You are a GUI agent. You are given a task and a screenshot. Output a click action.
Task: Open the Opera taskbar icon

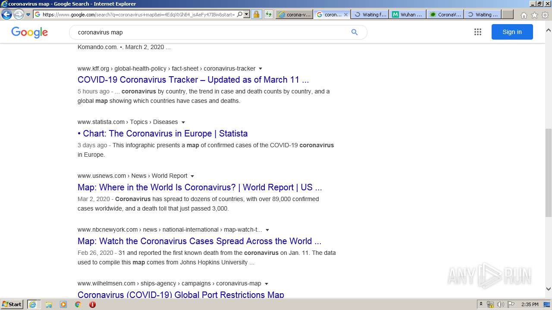pos(92,304)
